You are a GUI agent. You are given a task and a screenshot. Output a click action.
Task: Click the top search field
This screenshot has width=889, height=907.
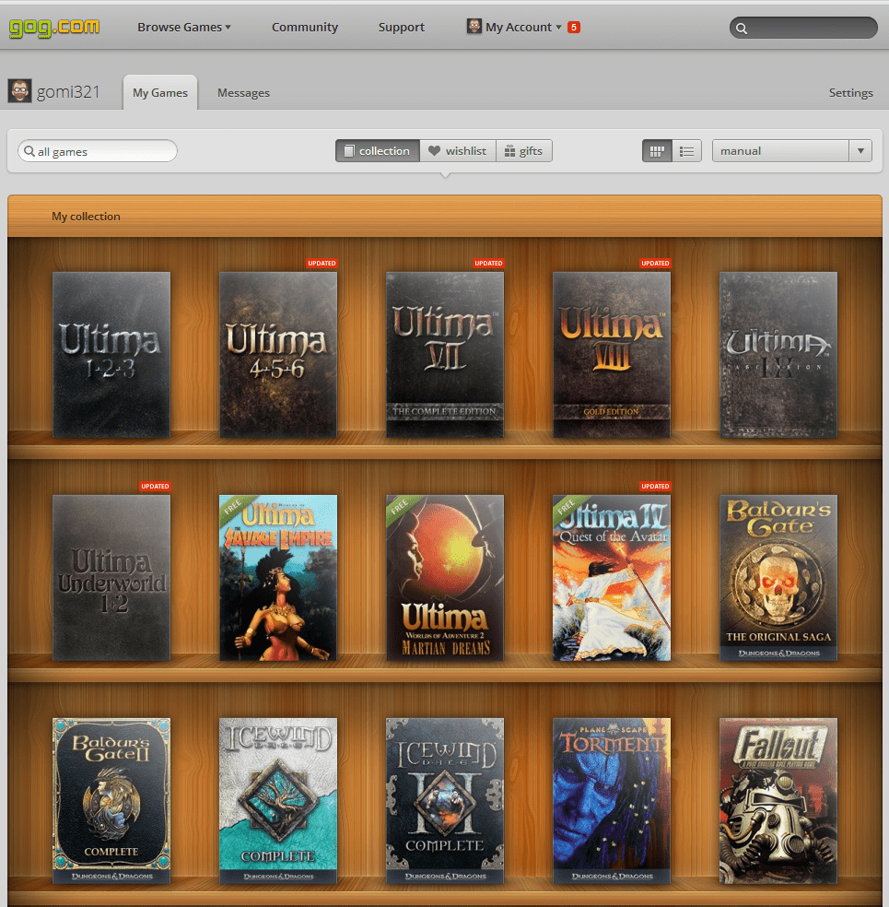tap(803, 28)
